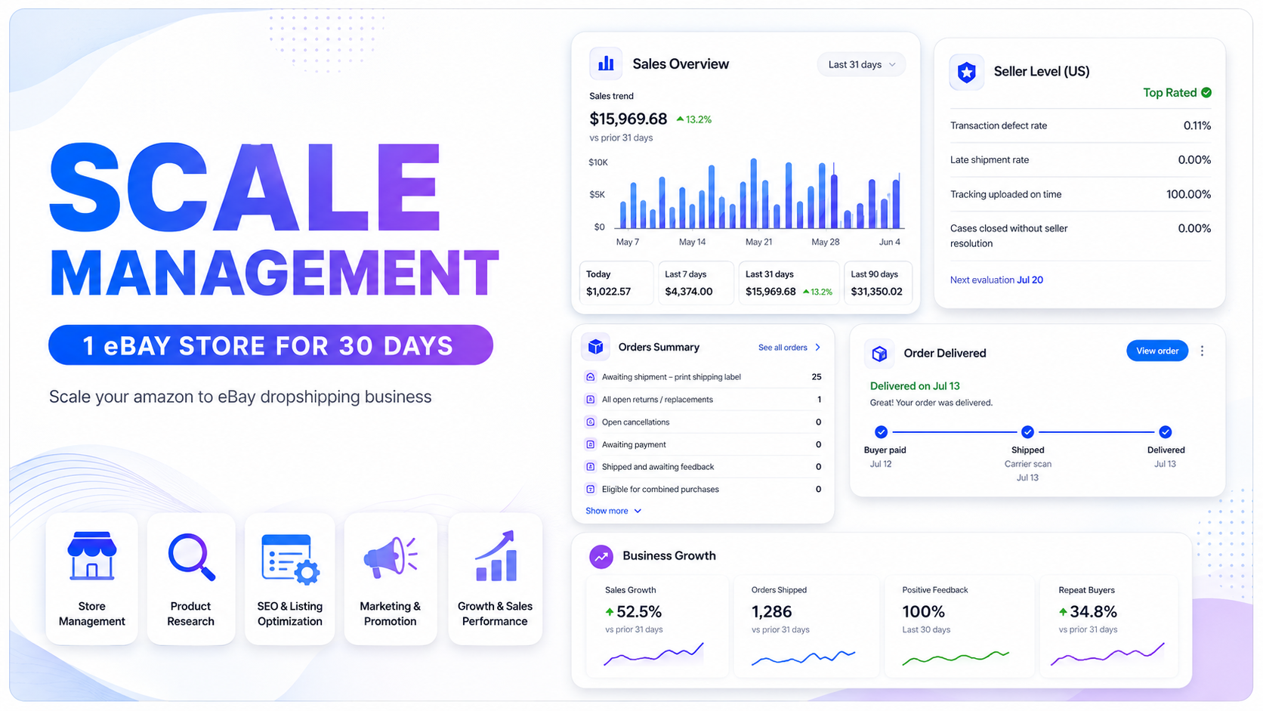Click the Sales Overview bar chart icon
The height and width of the screenshot is (711, 1263).
tap(606, 64)
